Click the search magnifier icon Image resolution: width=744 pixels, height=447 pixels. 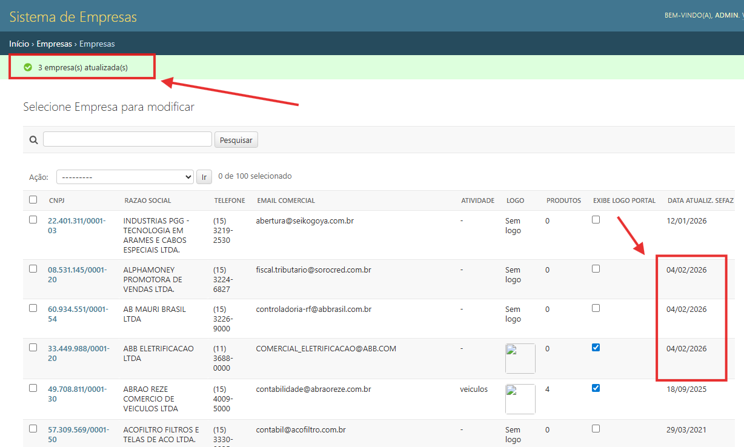(33, 140)
